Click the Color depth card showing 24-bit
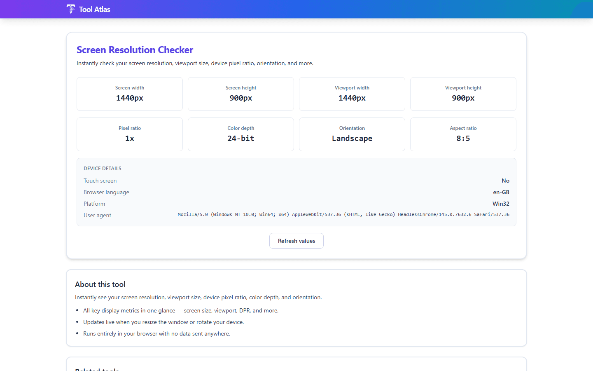 240,134
